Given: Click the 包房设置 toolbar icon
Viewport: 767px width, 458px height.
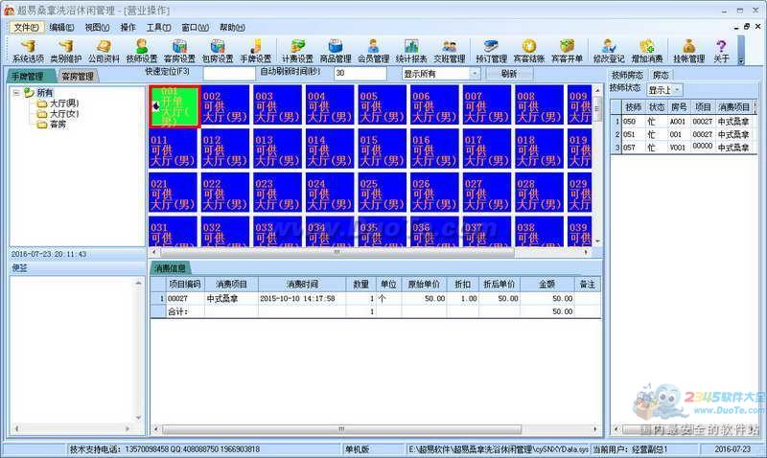Looking at the screenshot, I should 218,52.
